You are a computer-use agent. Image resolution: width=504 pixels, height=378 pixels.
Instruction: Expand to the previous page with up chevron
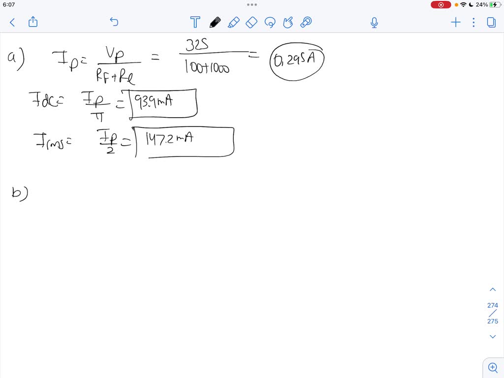[x=493, y=289]
